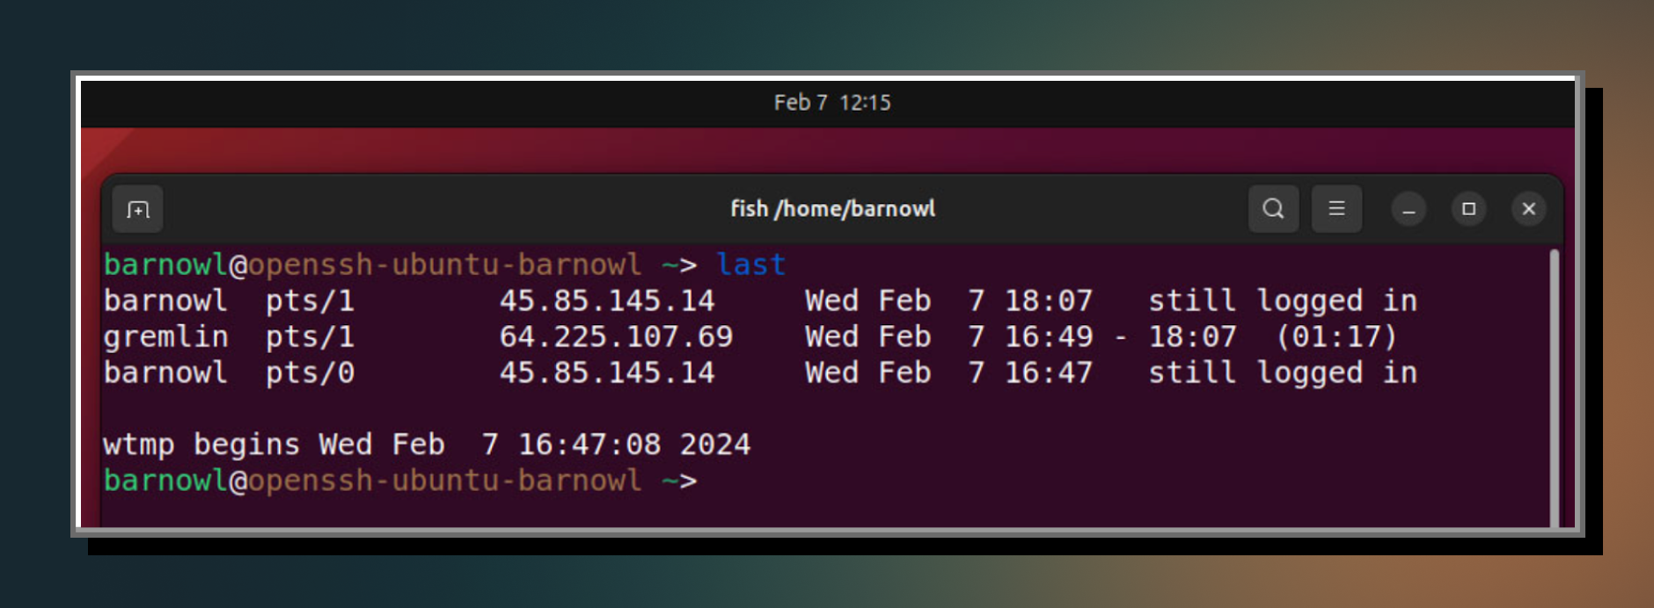
Task: Click the terminal vertical scrollbar
Action: coord(1554,387)
